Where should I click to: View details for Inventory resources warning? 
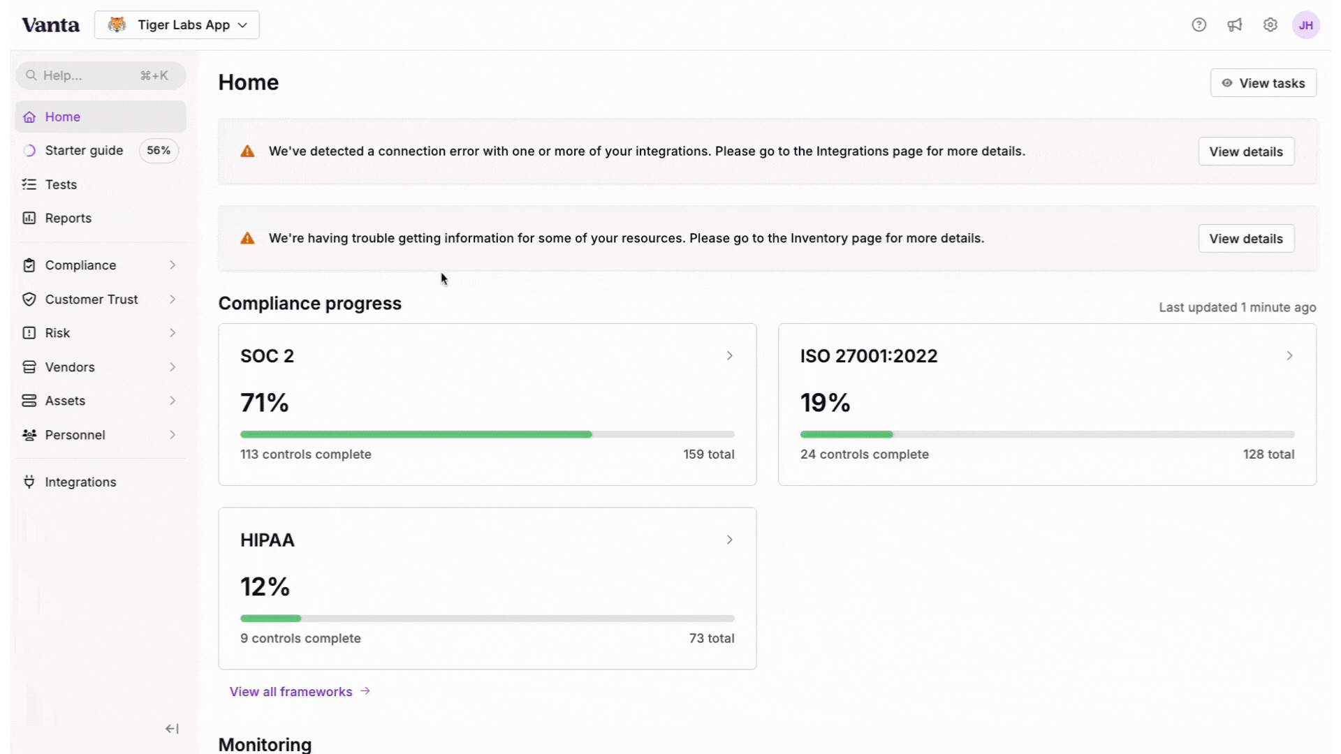pos(1246,239)
